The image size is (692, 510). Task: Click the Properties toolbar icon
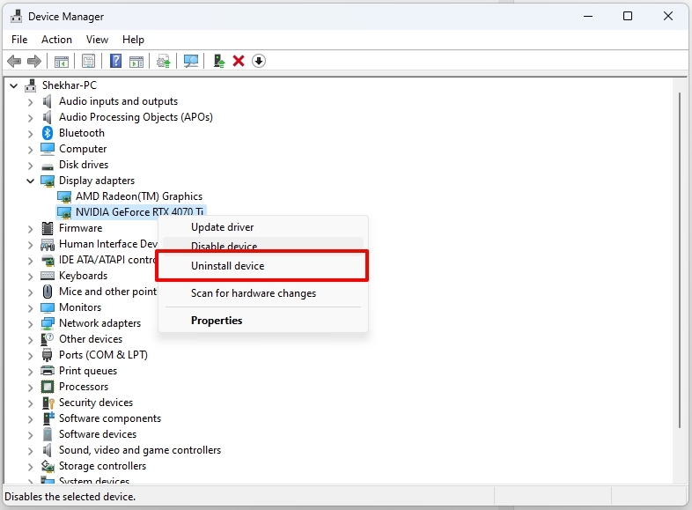click(x=88, y=61)
